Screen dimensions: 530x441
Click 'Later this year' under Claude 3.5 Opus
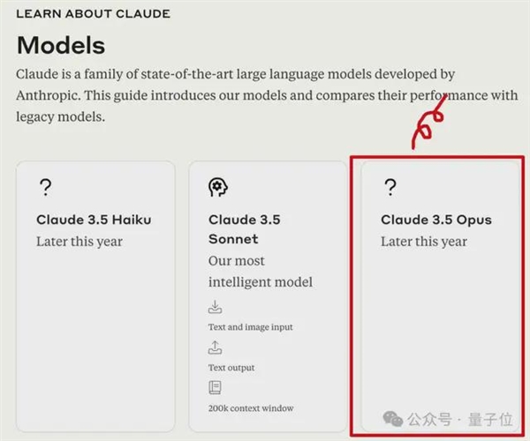(x=424, y=242)
